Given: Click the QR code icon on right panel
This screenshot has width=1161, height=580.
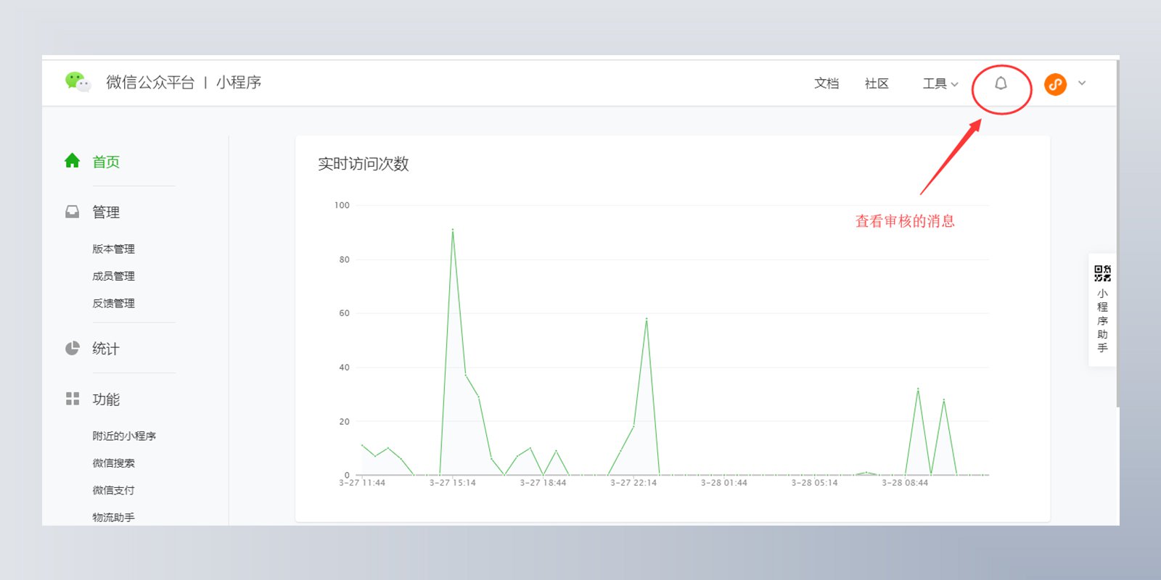Looking at the screenshot, I should 1102,273.
